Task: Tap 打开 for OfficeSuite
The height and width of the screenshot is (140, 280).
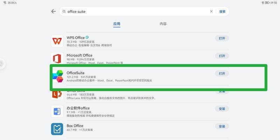Action: (x=222, y=73)
